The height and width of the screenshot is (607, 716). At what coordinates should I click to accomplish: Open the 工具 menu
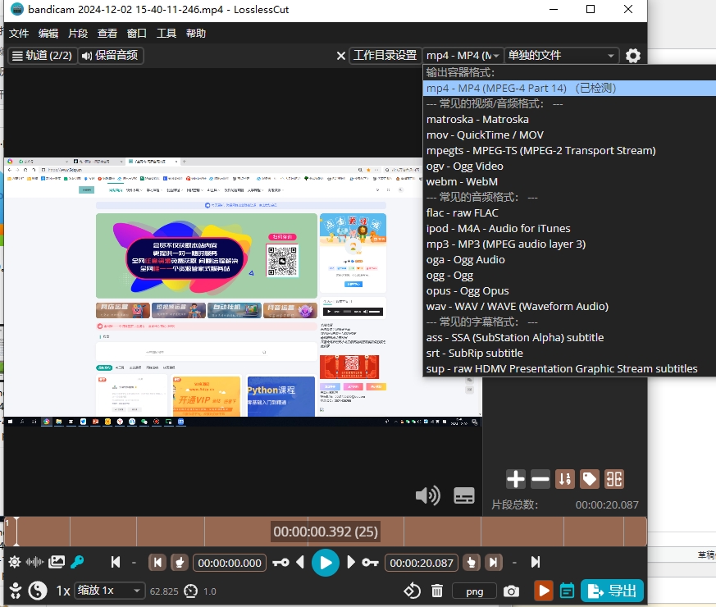pos(166,34)
